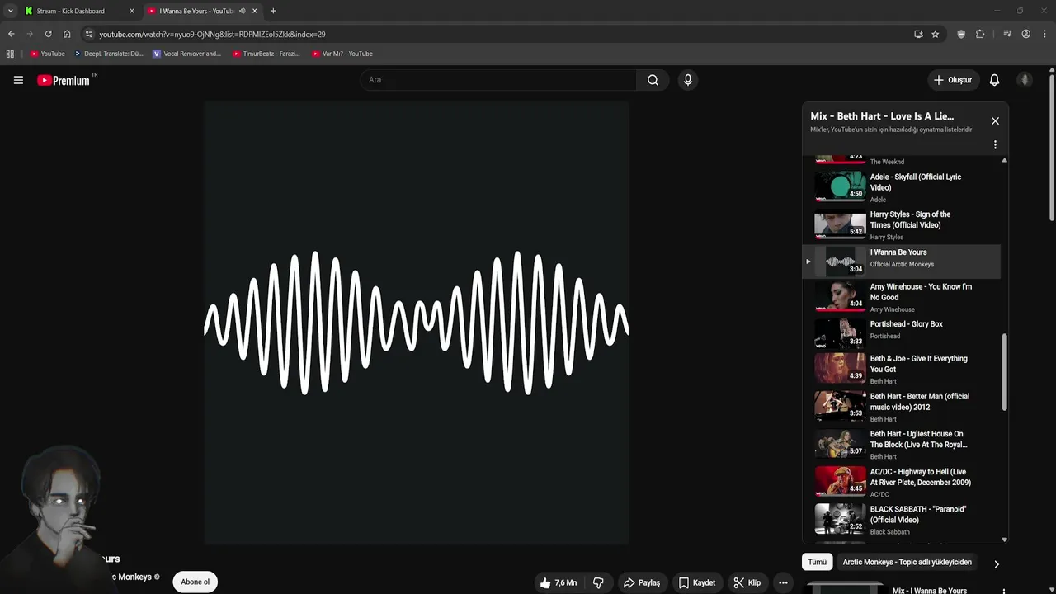Play Beth Hart - Better Man video
The width and height of the screenshot is (1056, 594).
(x=902, y=408)
